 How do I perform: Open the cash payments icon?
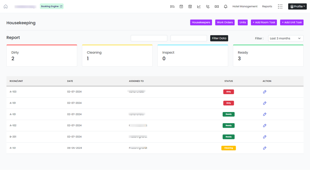pyautogui.click(x=217, y=6)
